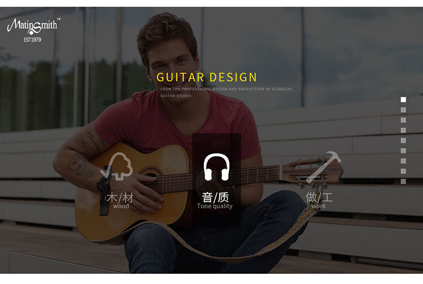
Task: Click the English 'Tone quality' caption
Action: [x=215, y=206]
